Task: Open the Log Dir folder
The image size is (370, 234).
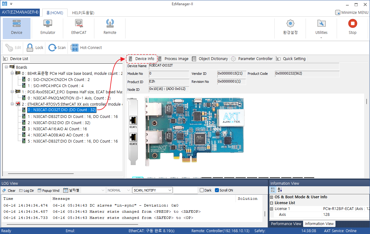Action: point(27,190)
